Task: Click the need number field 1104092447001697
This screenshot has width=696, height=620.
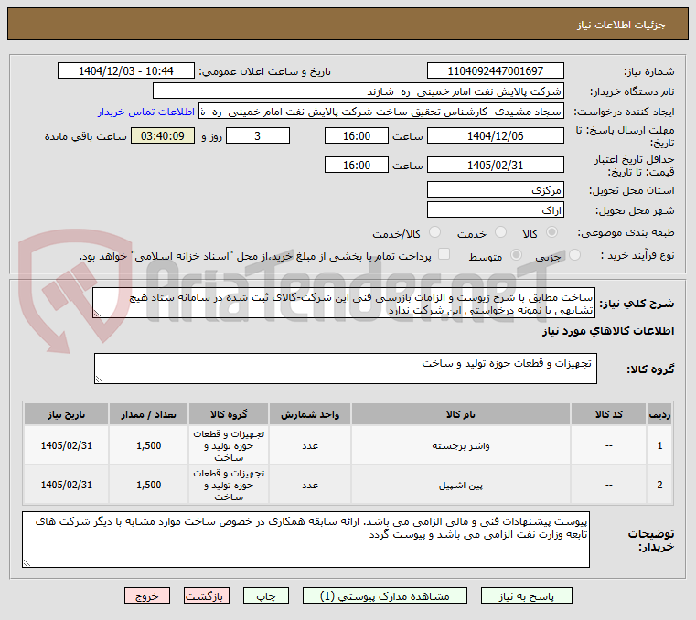Action: pos(496,71)
